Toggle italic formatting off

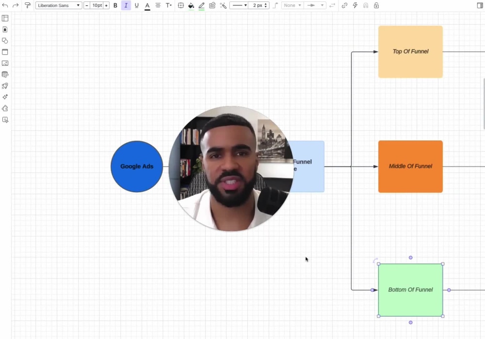click(x=126, y=5)
